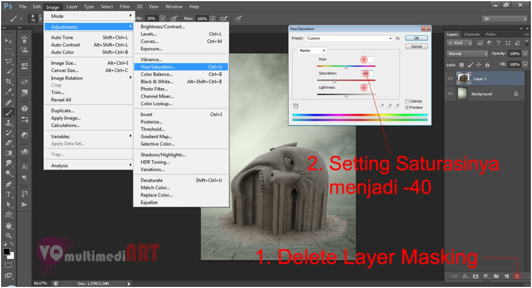The height and width of the screenshot is (288, 532).
Task: Open the Paragraph panel icon
Action: pos(24,178)
